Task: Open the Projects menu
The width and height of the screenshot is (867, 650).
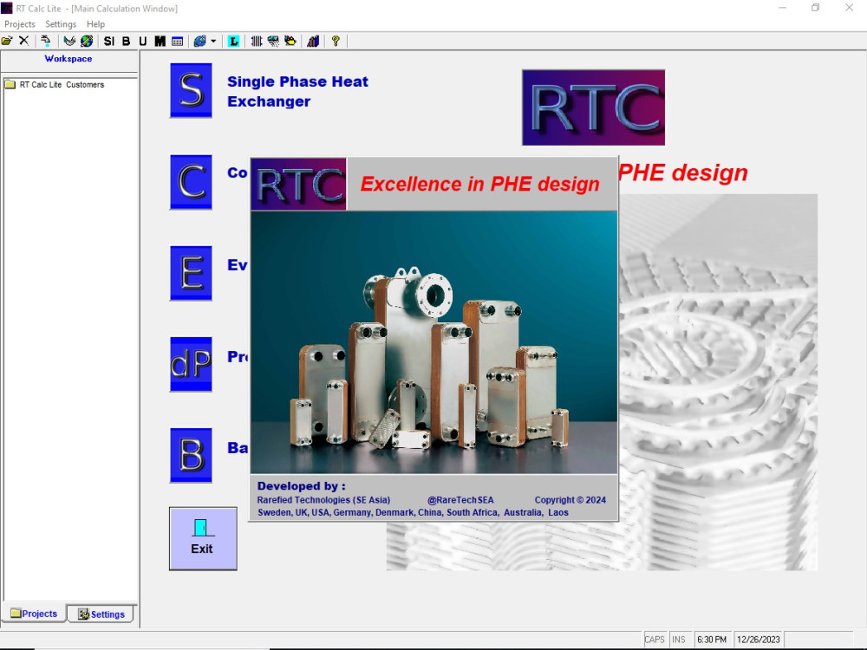Action: [x=20, y=24]
